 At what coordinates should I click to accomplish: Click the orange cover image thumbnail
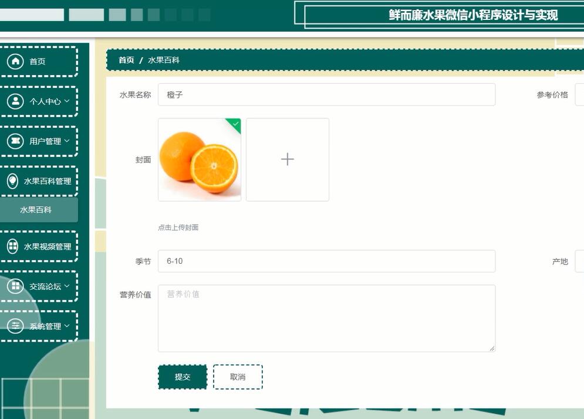pyautogui.click(x=200, y=159)
